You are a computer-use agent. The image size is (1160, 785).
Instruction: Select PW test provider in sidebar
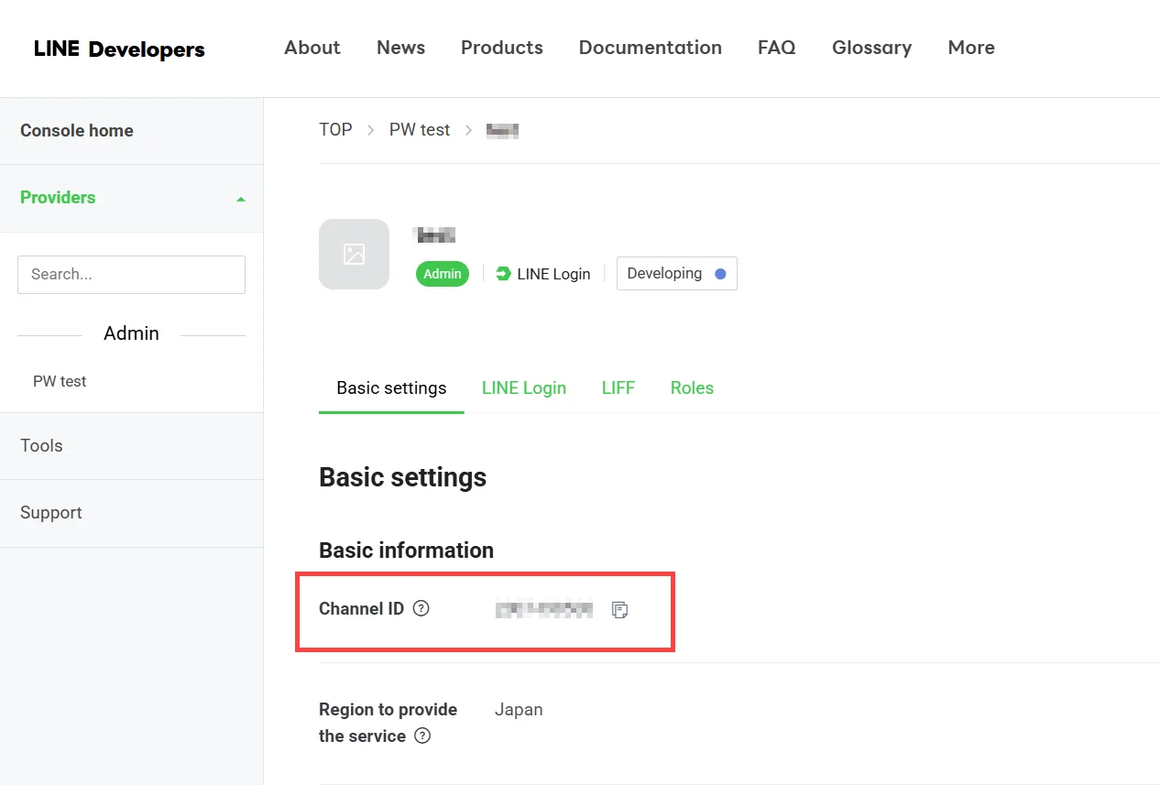click(x=60, y=381)
